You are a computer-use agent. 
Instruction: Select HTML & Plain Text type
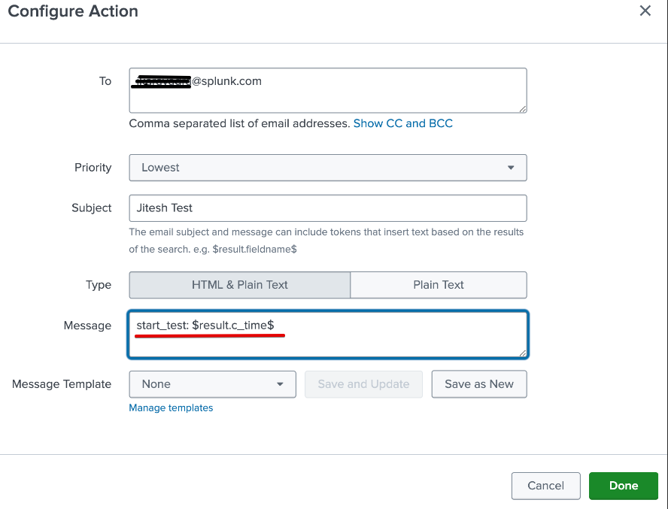point(240,285)
